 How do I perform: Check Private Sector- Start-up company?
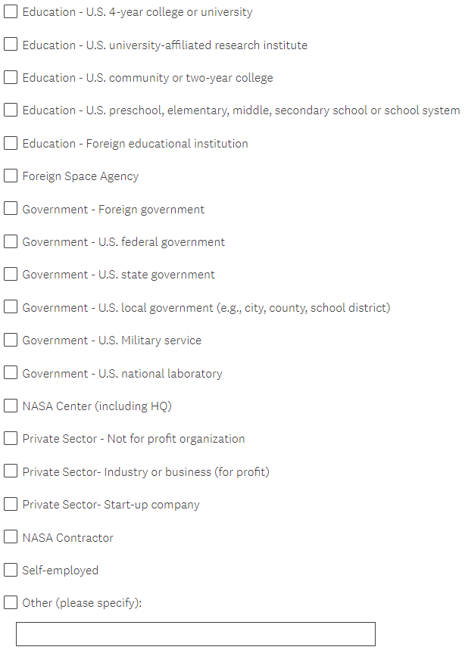pyautogui.click(x=11, y=504)
